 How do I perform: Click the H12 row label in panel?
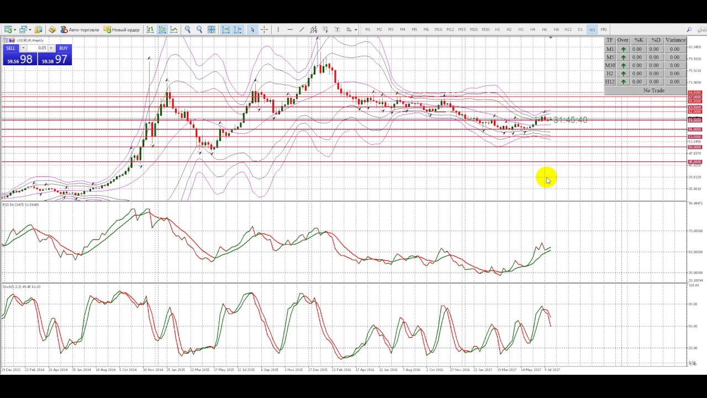pos(610,81)
